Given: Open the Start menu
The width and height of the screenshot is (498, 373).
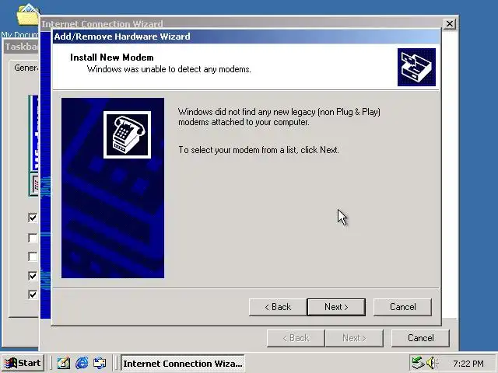Looking at the screenshot, I should (x=23, y=363).
